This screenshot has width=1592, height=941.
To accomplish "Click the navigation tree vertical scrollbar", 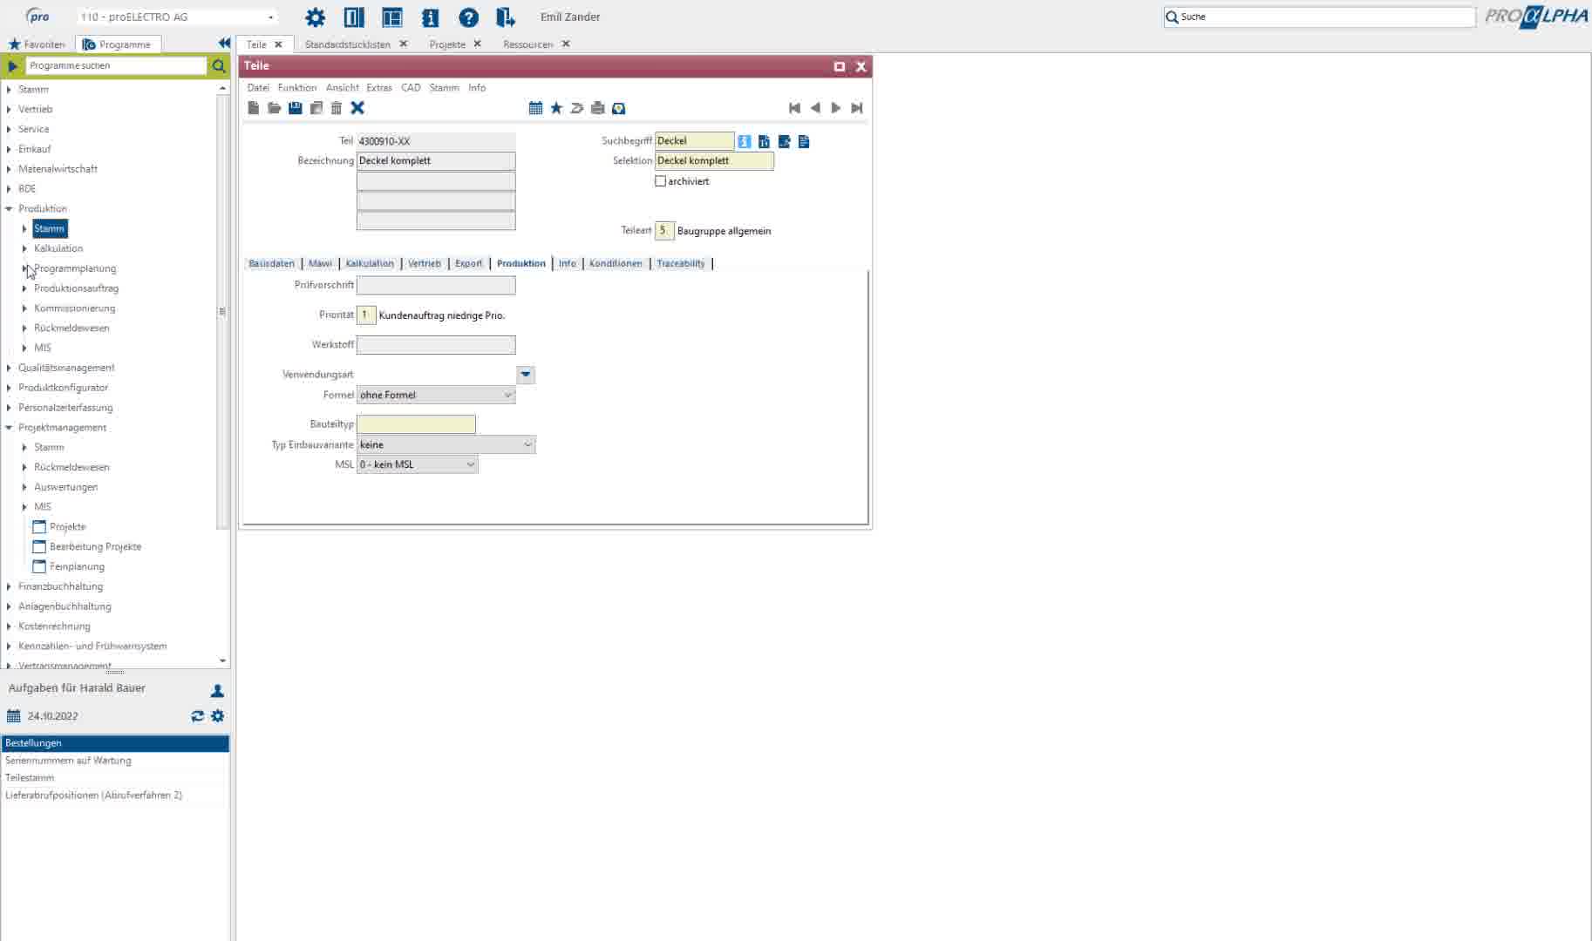I will (222, 310).
